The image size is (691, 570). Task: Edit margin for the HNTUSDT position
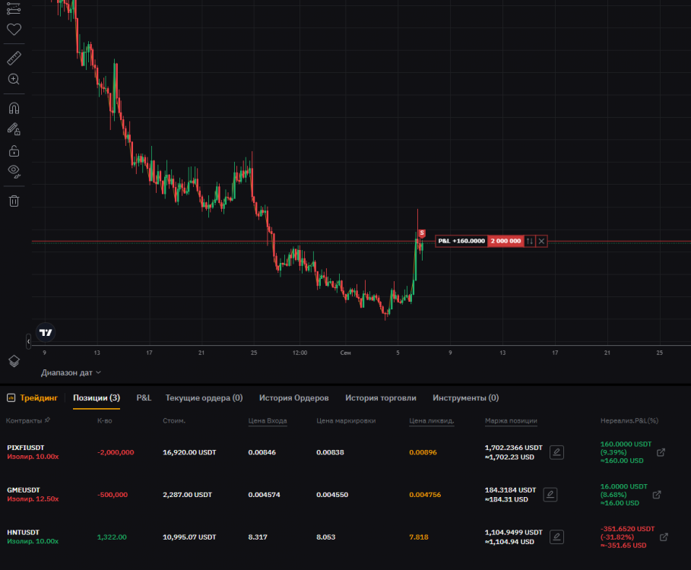pos(556,537)
